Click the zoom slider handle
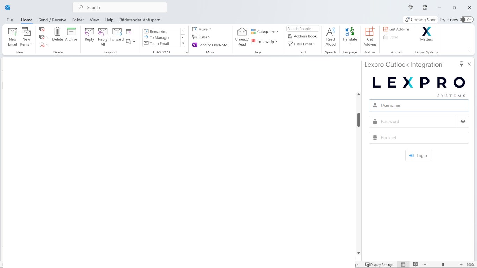477x268 pixels. [x=443, y=265]
